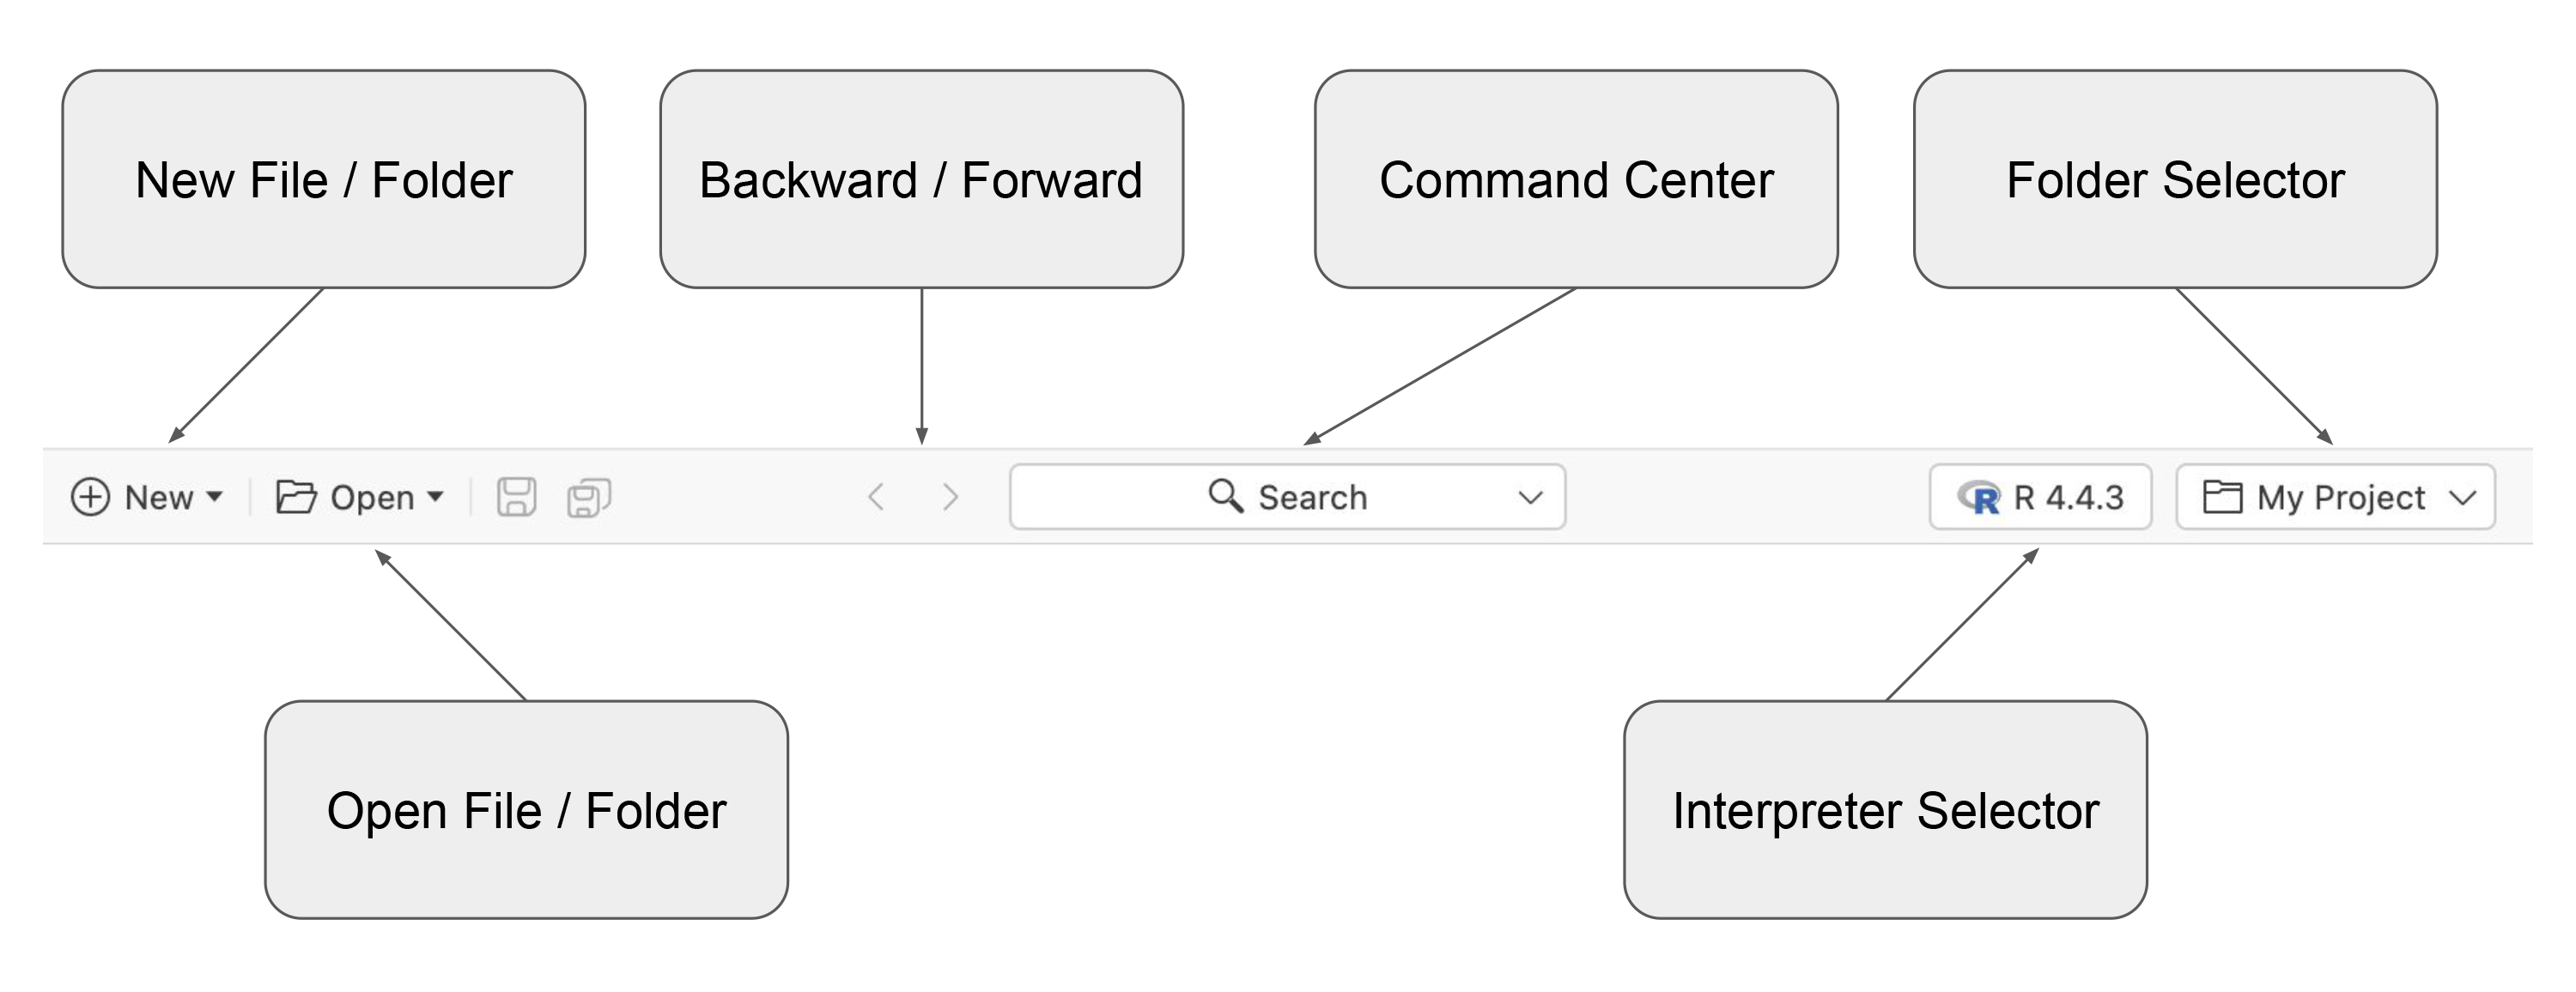Click the magnifying glass in the Search box
The height and width of the screenshot is (992, 2576).
pyautogui.click(x=1227, y=497)
